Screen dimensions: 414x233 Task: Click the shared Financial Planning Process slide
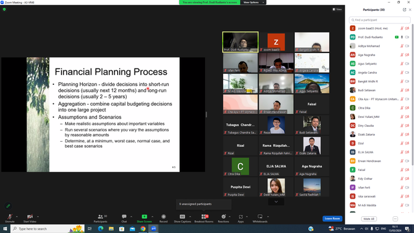[103, 115]
